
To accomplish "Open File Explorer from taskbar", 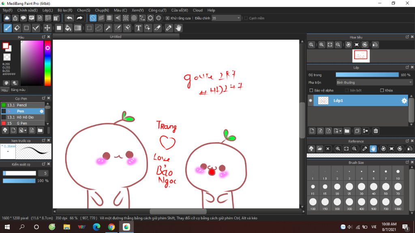I will pos(66,227).
